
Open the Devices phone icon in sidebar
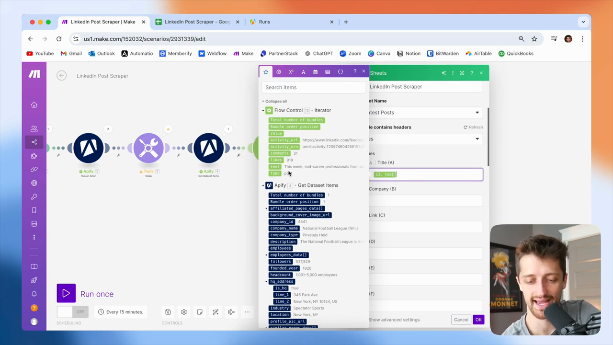[x=34, y=210]
